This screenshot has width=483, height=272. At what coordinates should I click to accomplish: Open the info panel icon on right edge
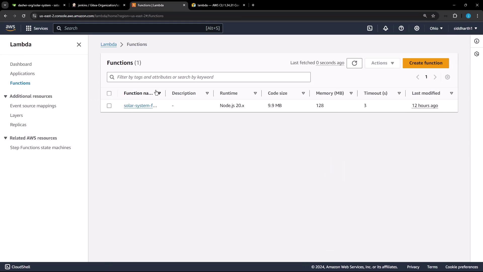click(476, 41)
